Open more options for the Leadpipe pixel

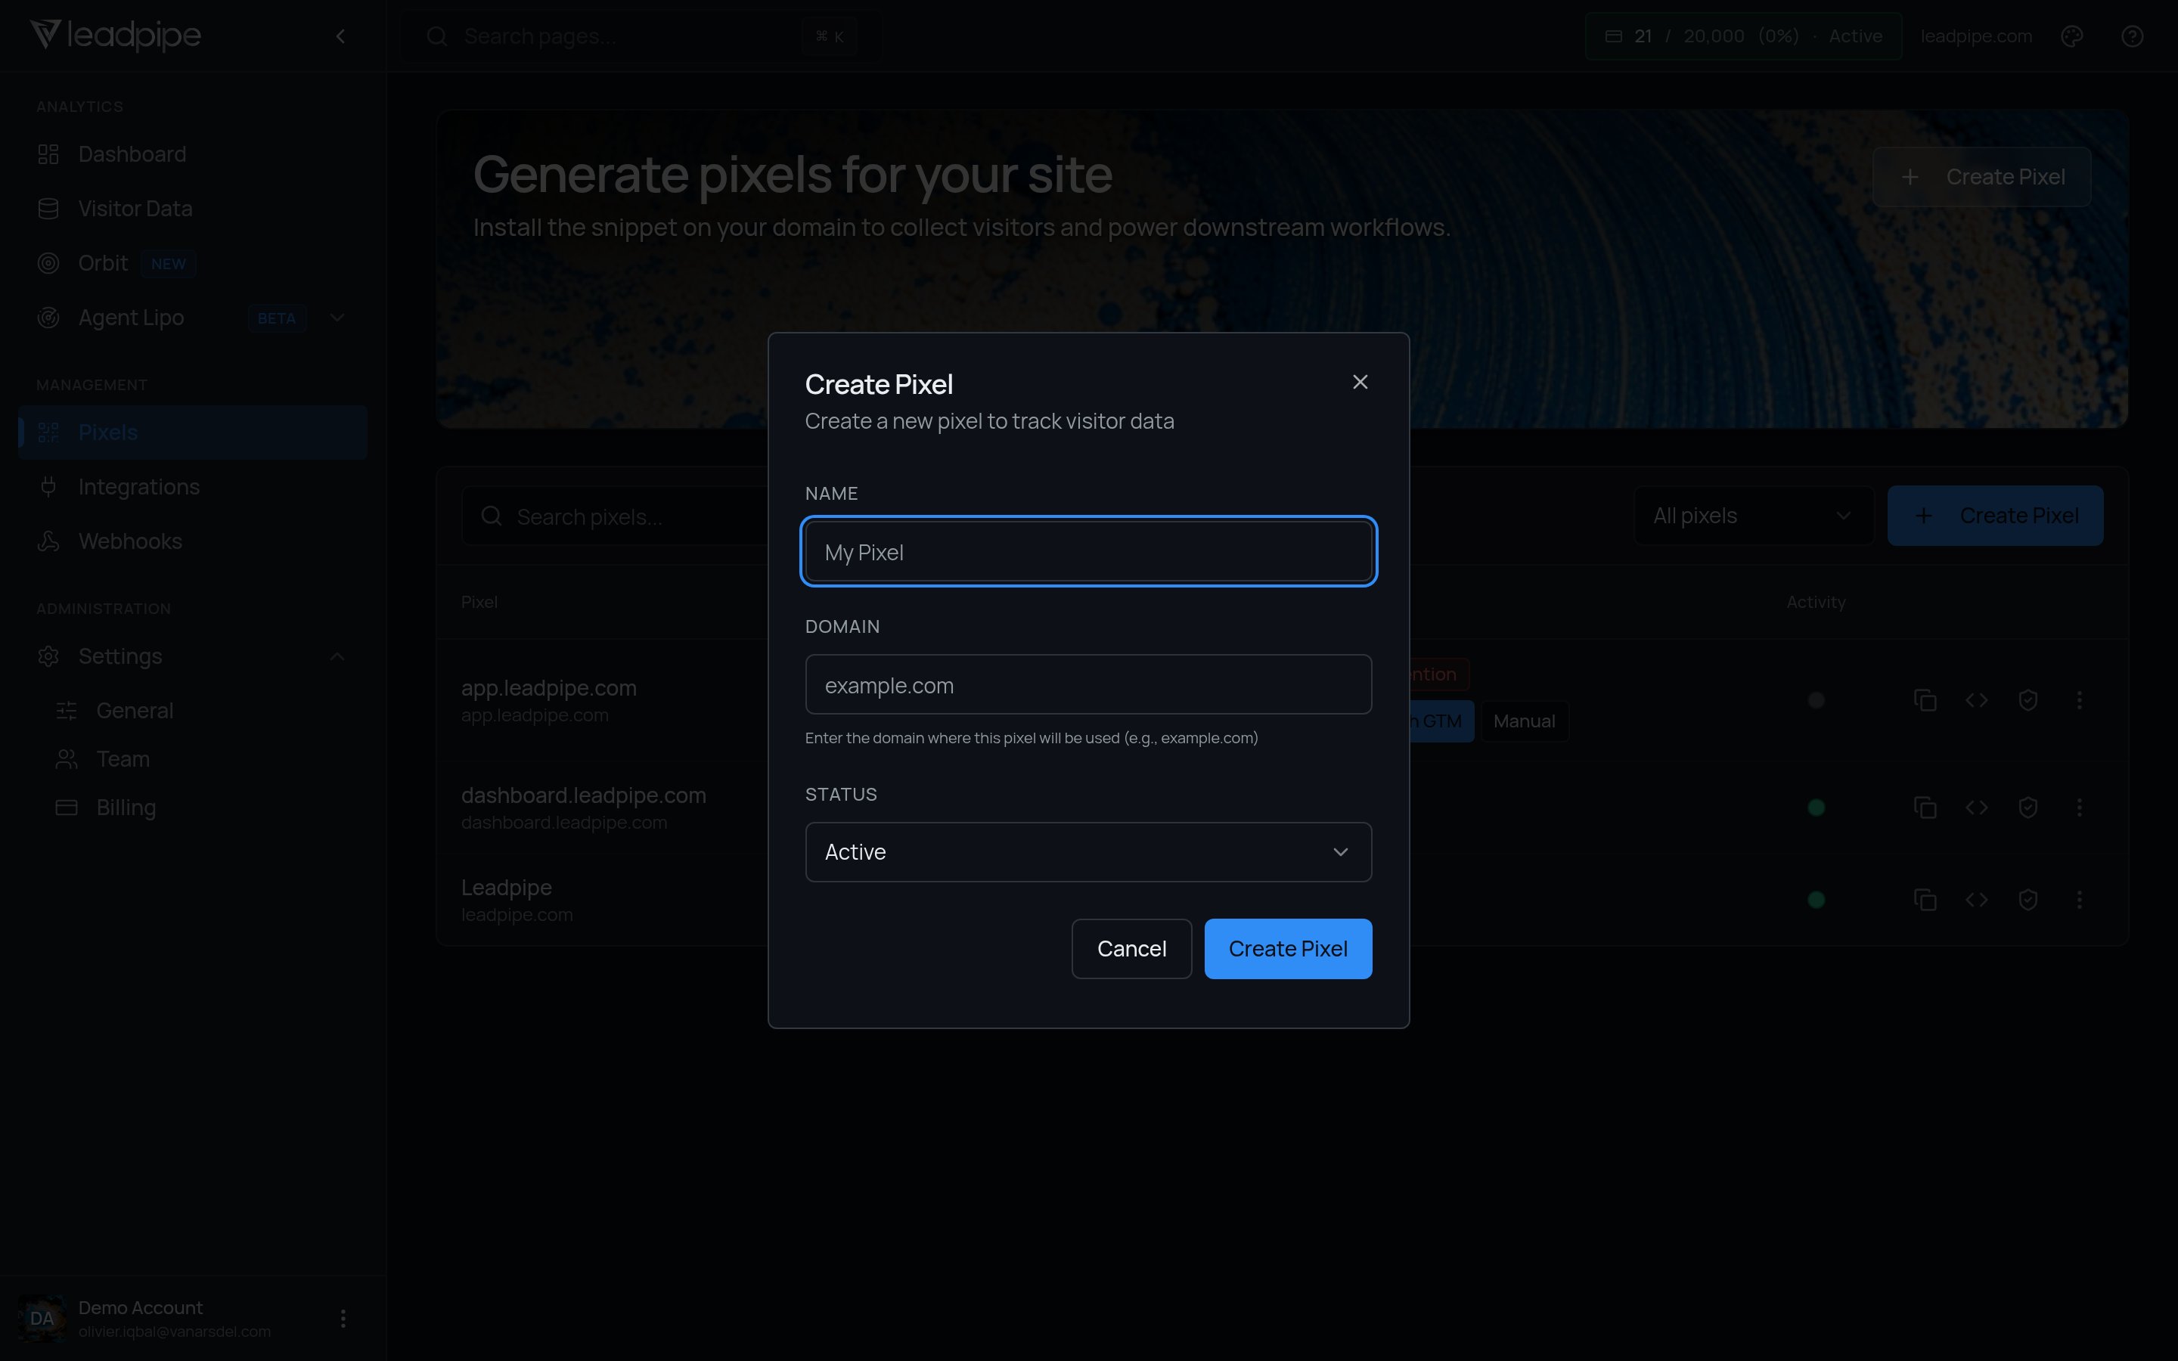pyautogui.click(x=2079, y=899)
